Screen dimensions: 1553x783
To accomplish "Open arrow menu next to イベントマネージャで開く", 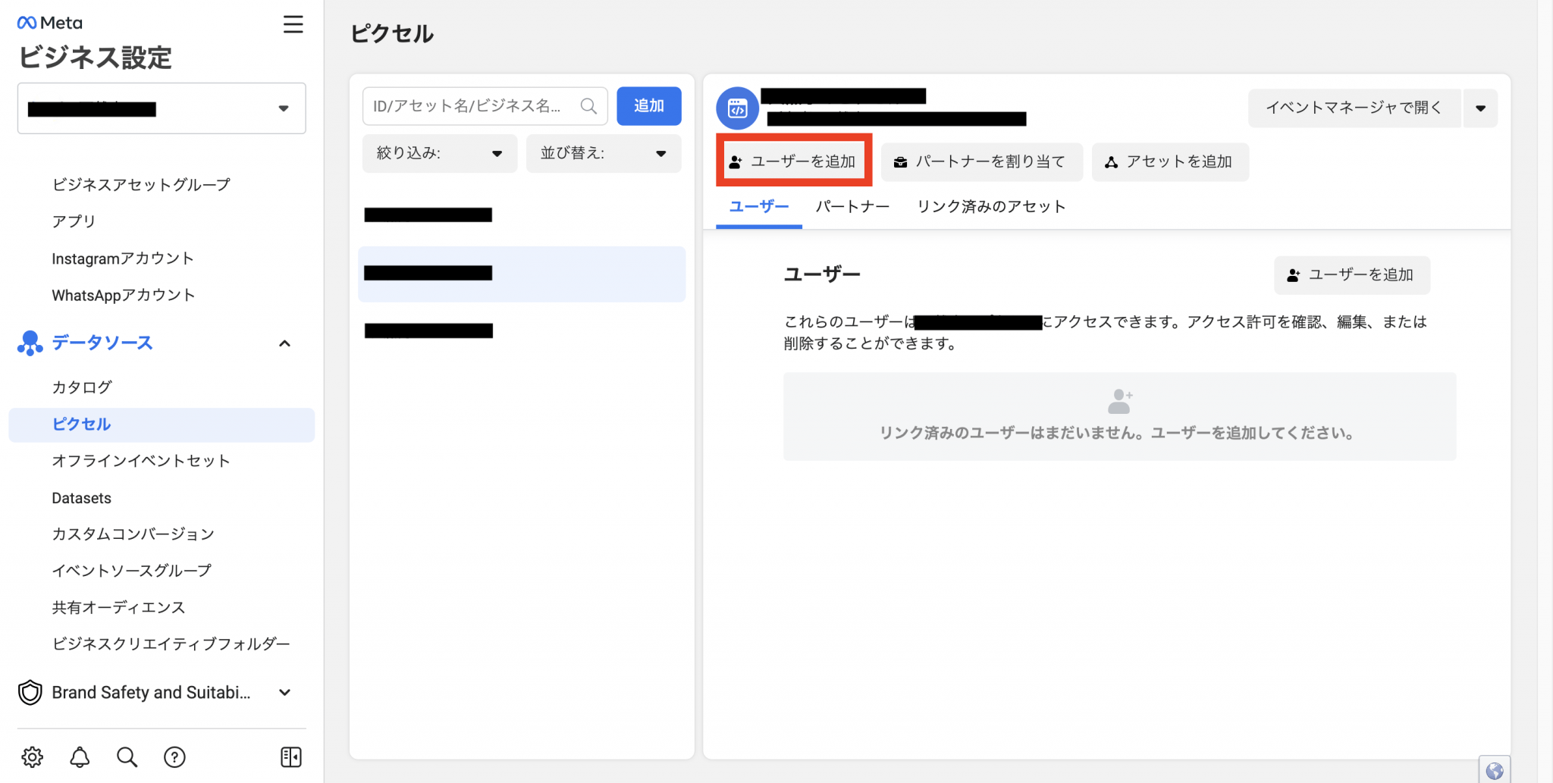I will coord(1480,108).
